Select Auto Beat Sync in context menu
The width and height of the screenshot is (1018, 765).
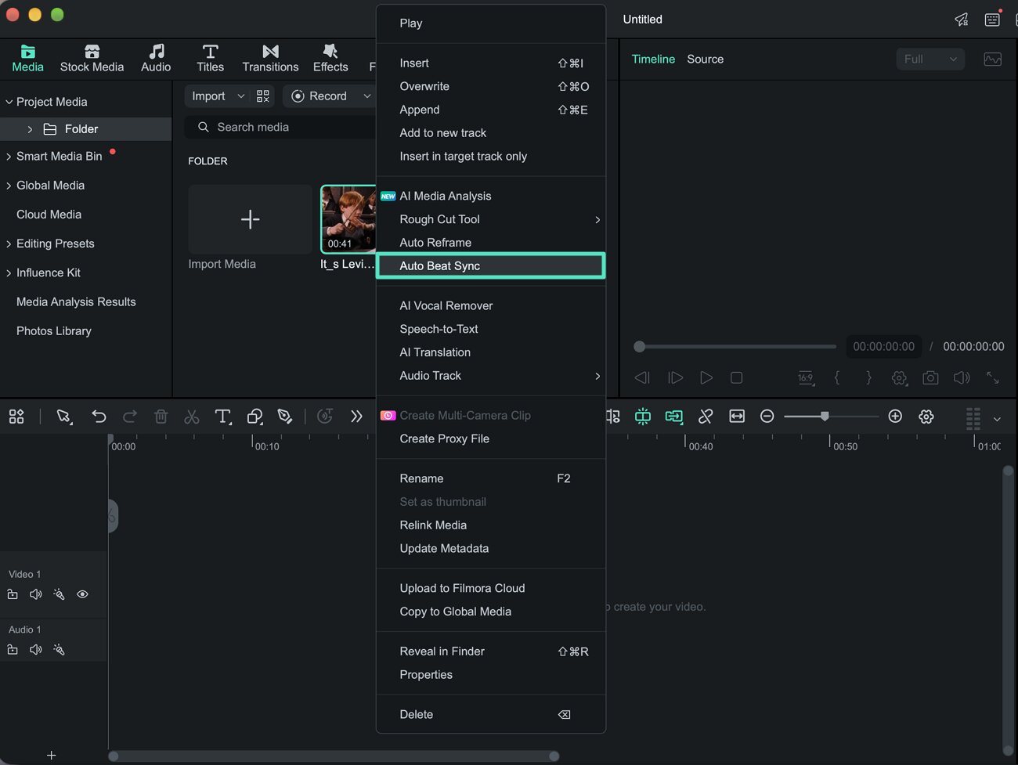(491, 265)
